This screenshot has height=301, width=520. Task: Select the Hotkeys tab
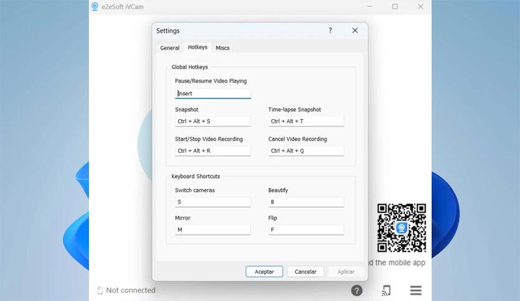tap(197, 47)
